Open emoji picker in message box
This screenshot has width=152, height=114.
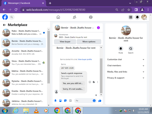tap(94, 101)
